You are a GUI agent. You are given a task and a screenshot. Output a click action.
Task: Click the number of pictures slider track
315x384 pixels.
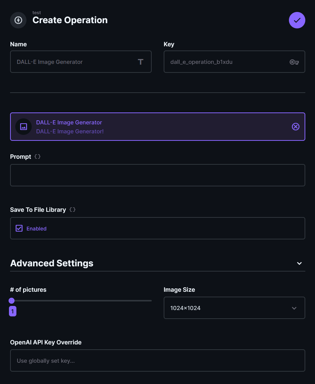pyautogui.click(x=81, y=300)
